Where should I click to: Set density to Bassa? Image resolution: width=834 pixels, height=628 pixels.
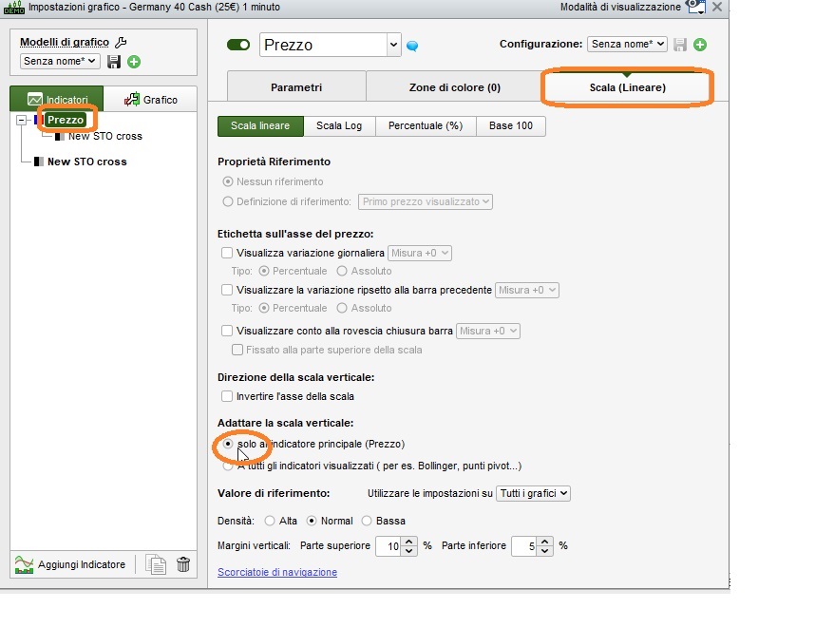click(367, 521)
